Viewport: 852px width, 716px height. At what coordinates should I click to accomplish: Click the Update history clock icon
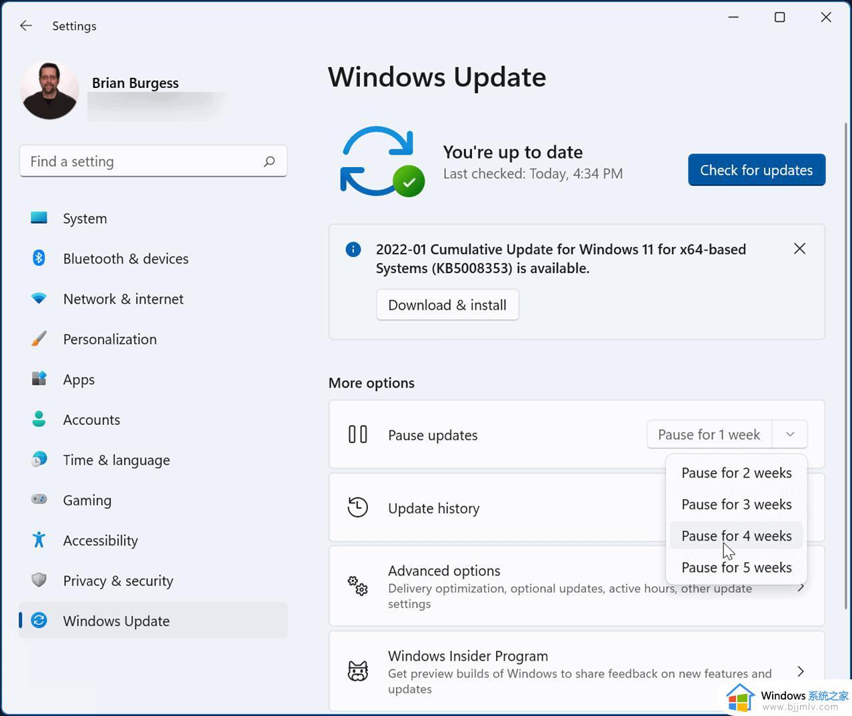[358, 508]
